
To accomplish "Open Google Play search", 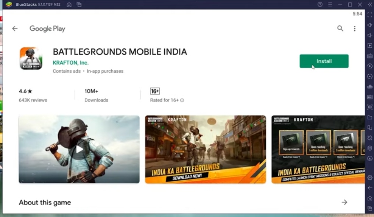I will (x=340, y=28).
